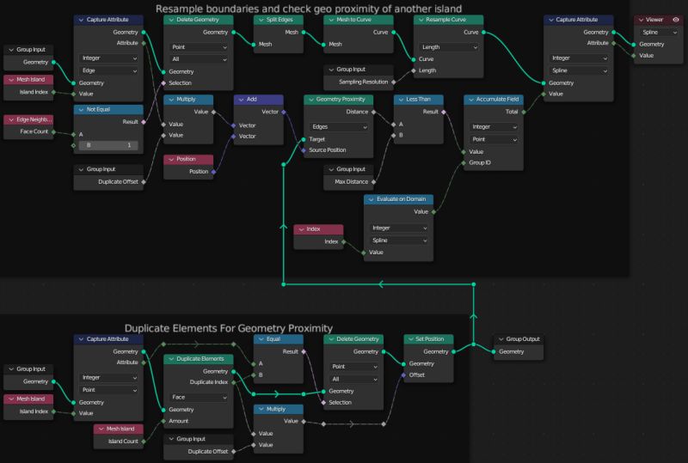This screenshot has height=463, width=688.
Task: Click the Sampling Resolution output socket
Action: (394, 82)
